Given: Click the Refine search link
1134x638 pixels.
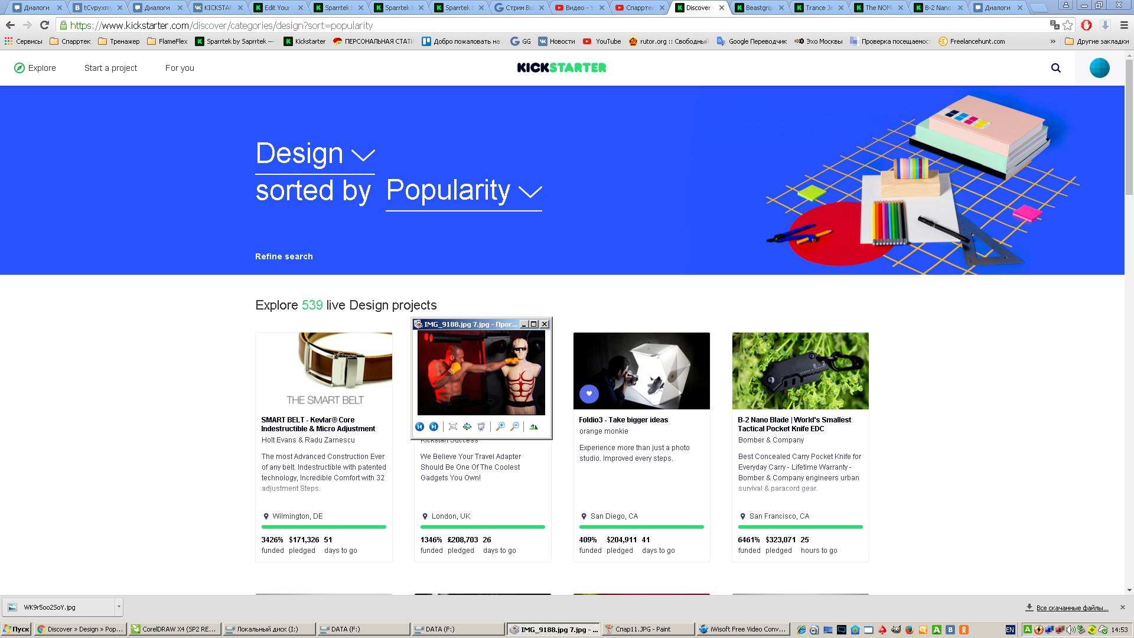Looking at the screenshot, I should coord(284,256).
